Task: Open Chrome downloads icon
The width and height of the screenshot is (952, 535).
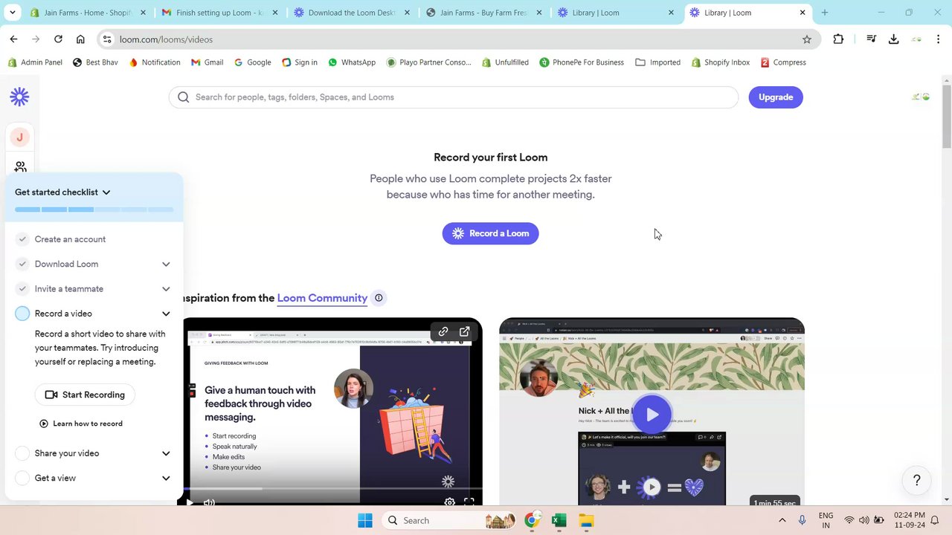Action: click(x=893, y=39)
